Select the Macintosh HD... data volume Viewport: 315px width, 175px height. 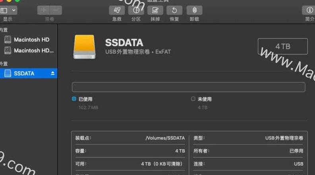coord(34,51)
